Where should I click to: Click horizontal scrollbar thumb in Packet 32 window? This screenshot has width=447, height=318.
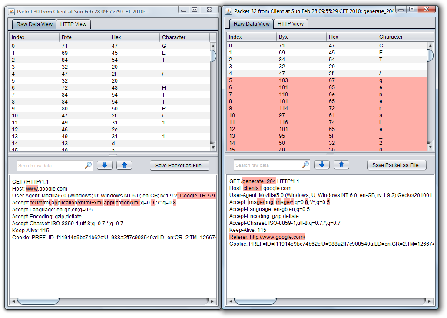(255, 301)
